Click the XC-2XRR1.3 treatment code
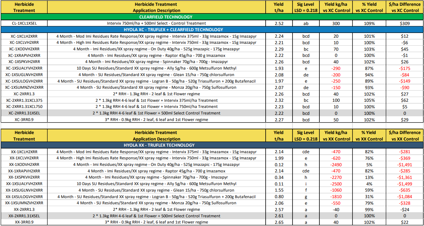Screen dimensions: 424x226 tap(24, 94)
